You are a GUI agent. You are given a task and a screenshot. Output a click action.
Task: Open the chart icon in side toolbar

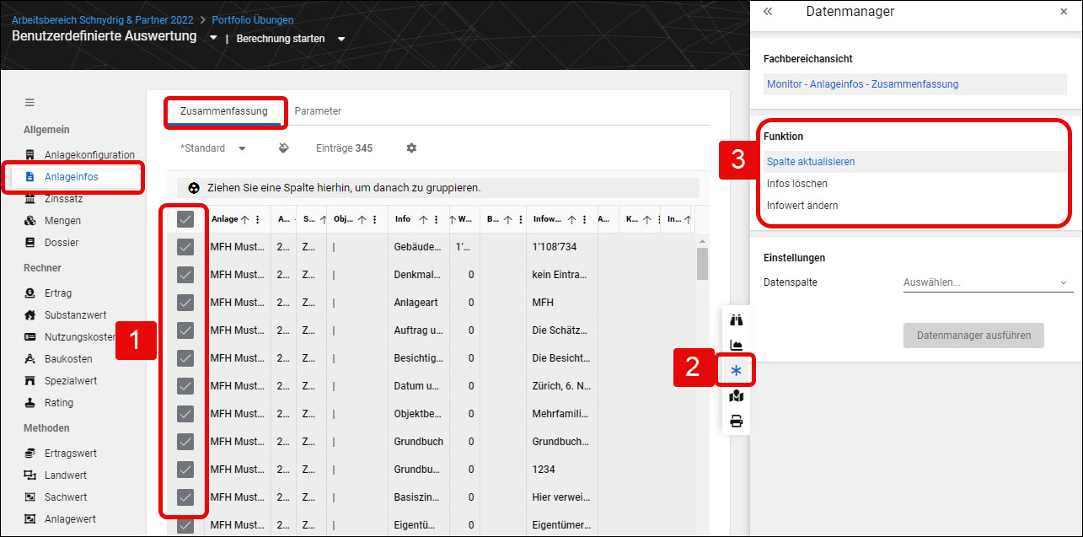click(x=736, y=345)
